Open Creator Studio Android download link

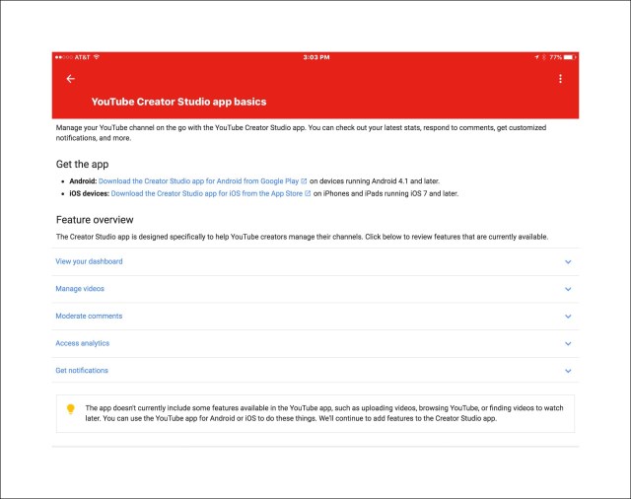point(198,181)
